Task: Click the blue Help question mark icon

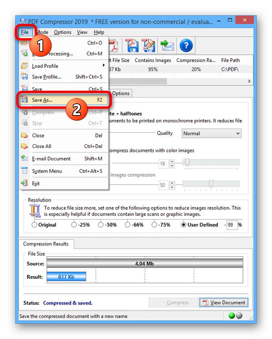Action: [x=186, y=45]
